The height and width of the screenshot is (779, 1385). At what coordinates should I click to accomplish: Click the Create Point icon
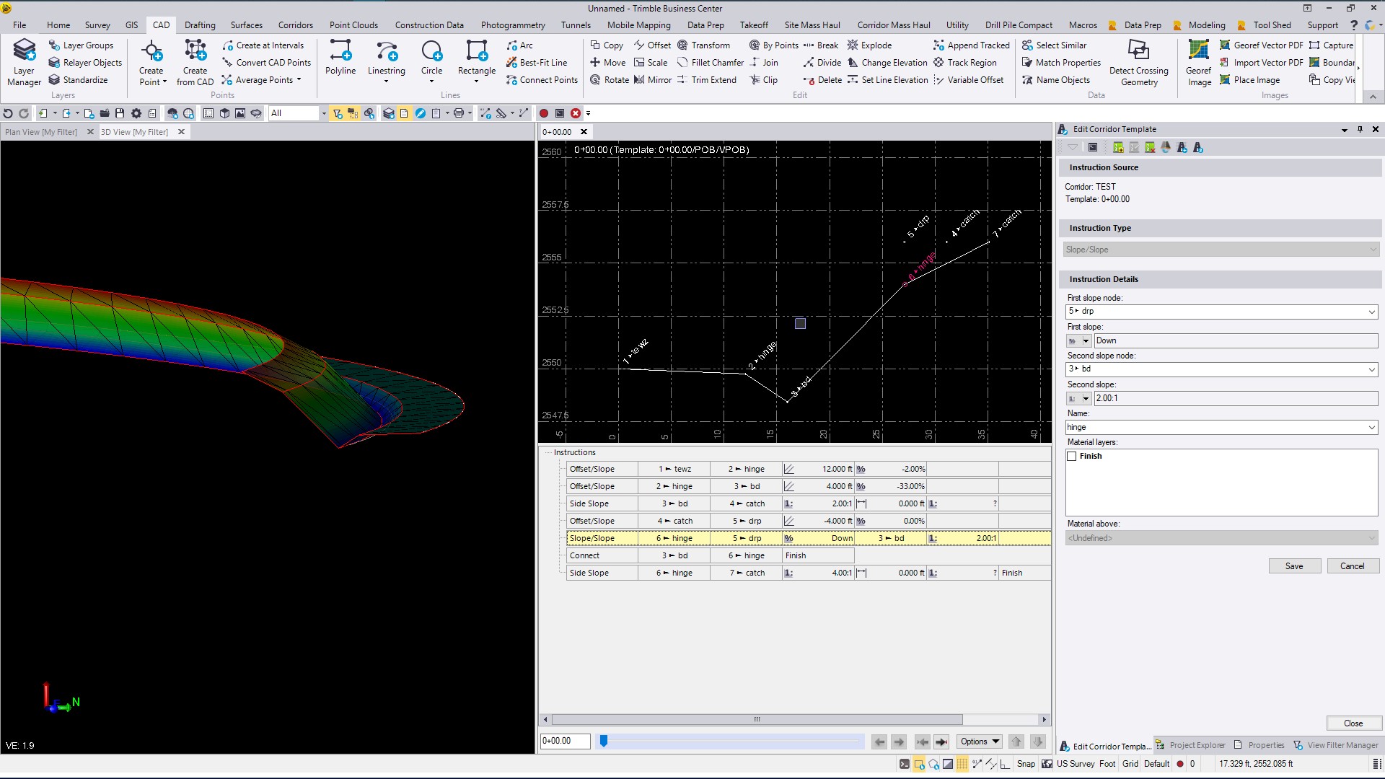coord(151,51)
